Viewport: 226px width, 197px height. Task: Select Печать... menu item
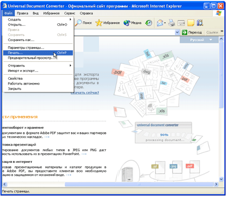pyautogui.click(x=38, y=53)
